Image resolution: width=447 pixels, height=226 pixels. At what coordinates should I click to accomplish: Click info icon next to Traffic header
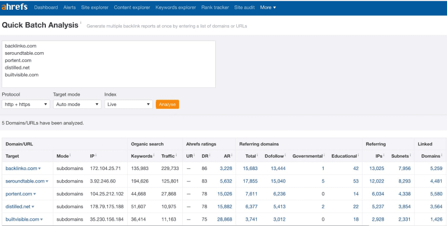click(176, 155)
